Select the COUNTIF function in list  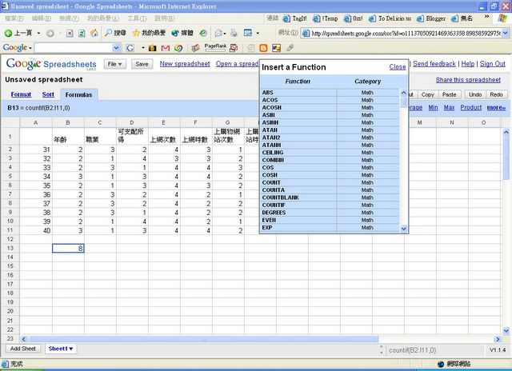tap(330, 205)
